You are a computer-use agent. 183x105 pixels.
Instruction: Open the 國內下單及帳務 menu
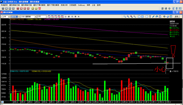click(x=39, y=5)
